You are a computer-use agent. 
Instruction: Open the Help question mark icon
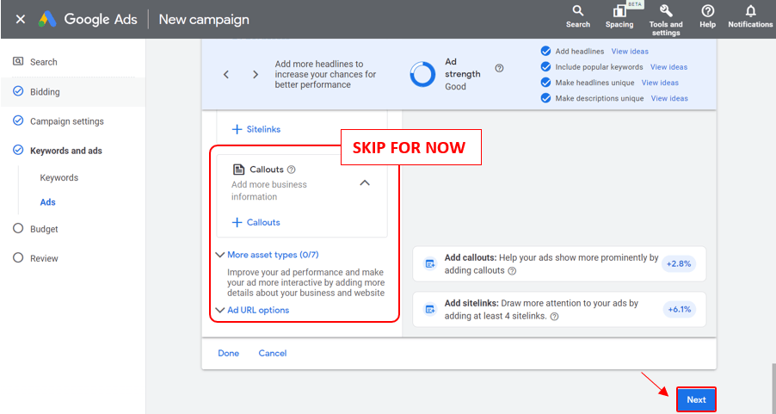pyautogui.click(x=708, y=16)
